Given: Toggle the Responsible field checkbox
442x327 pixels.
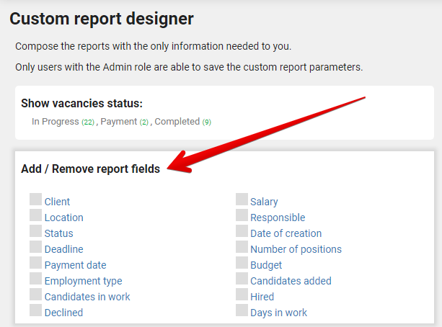Looking at the screenshot, I should tap(242, 215).
